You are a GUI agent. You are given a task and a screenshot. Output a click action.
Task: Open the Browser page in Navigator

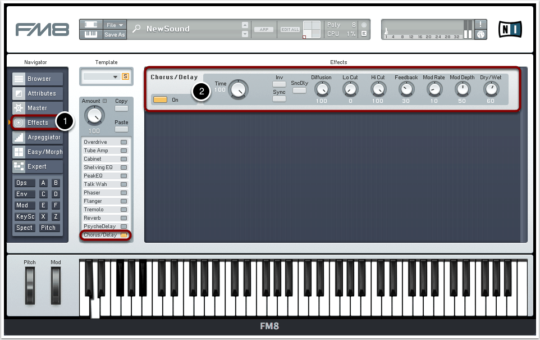[38, 79]
